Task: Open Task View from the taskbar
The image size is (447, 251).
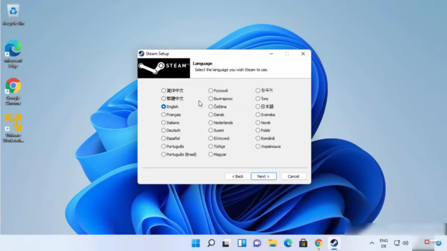Action: tap(226, 243)
